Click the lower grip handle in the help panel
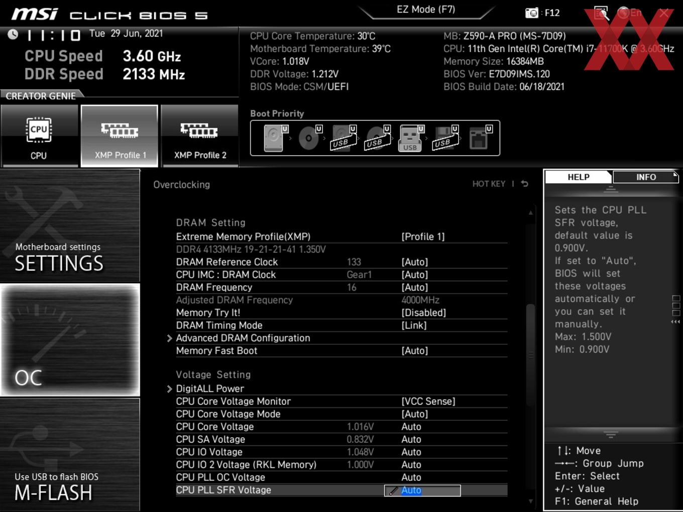This screenshot has width=683, height=512. pyautogui.click(x=611, y=435)
